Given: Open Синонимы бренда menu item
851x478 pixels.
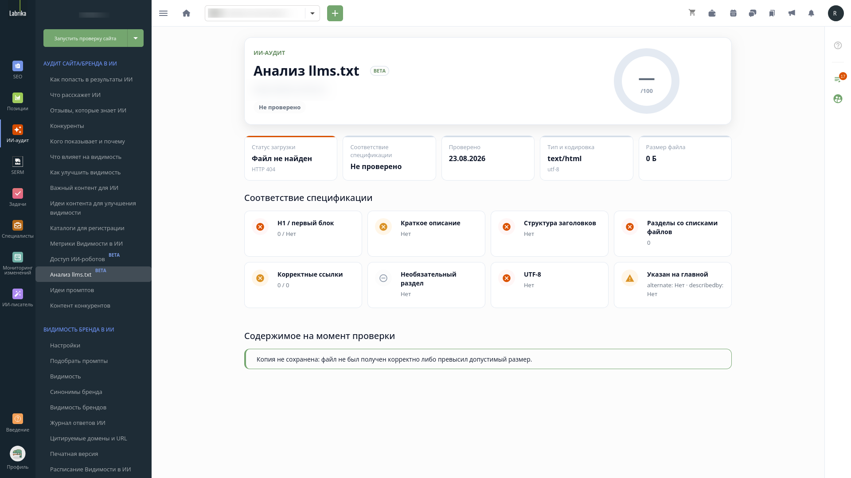Looking at the screenshot, I should 76,392.
